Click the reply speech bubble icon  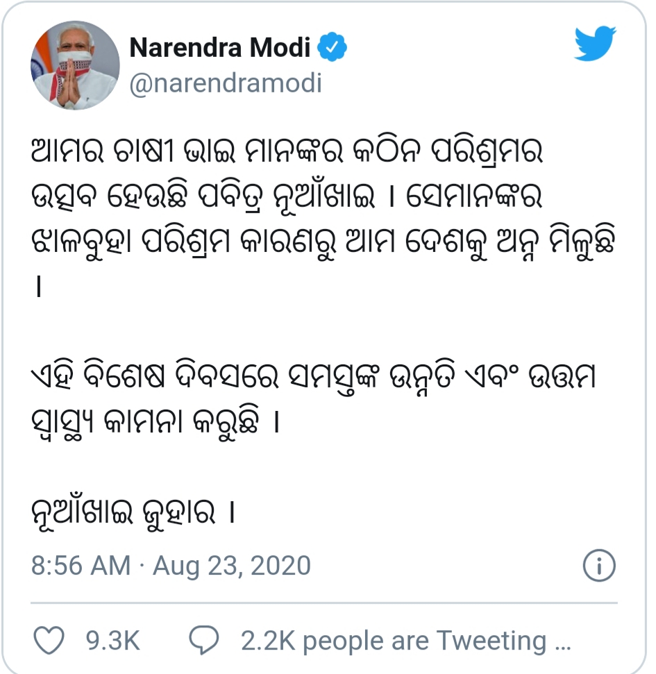pos(205,640)
